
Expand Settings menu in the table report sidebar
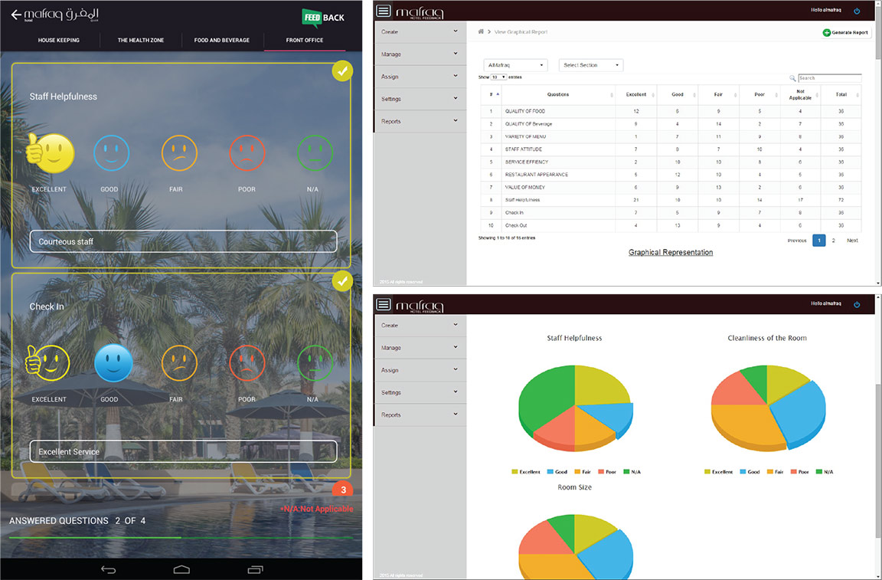tap(420, 99)
